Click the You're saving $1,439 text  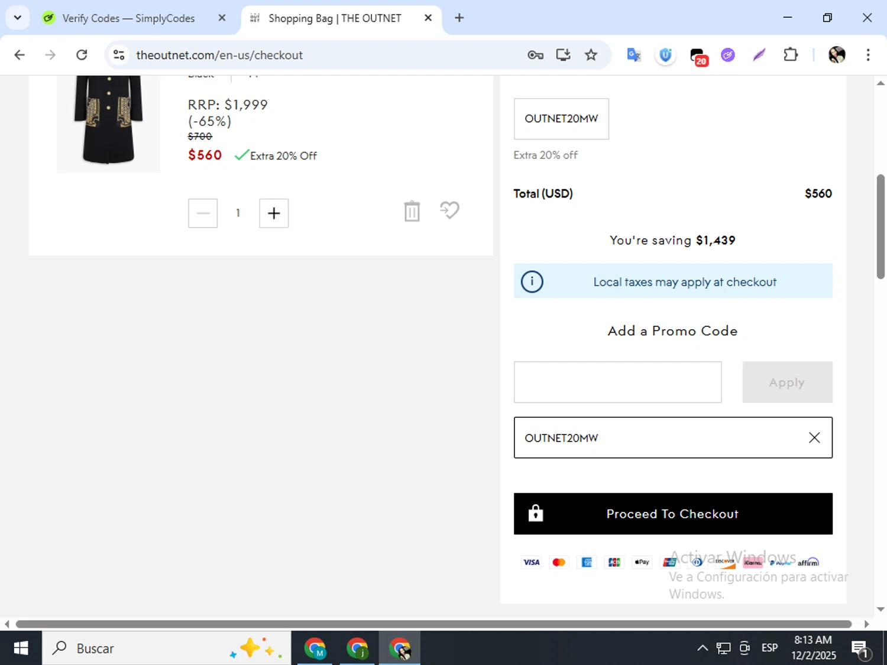tap(673, 241)
